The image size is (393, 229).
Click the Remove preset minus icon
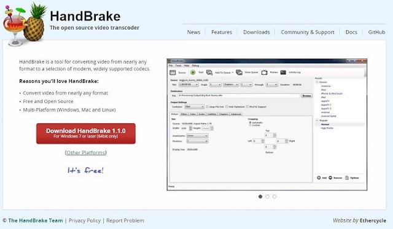tap(330, 177)
